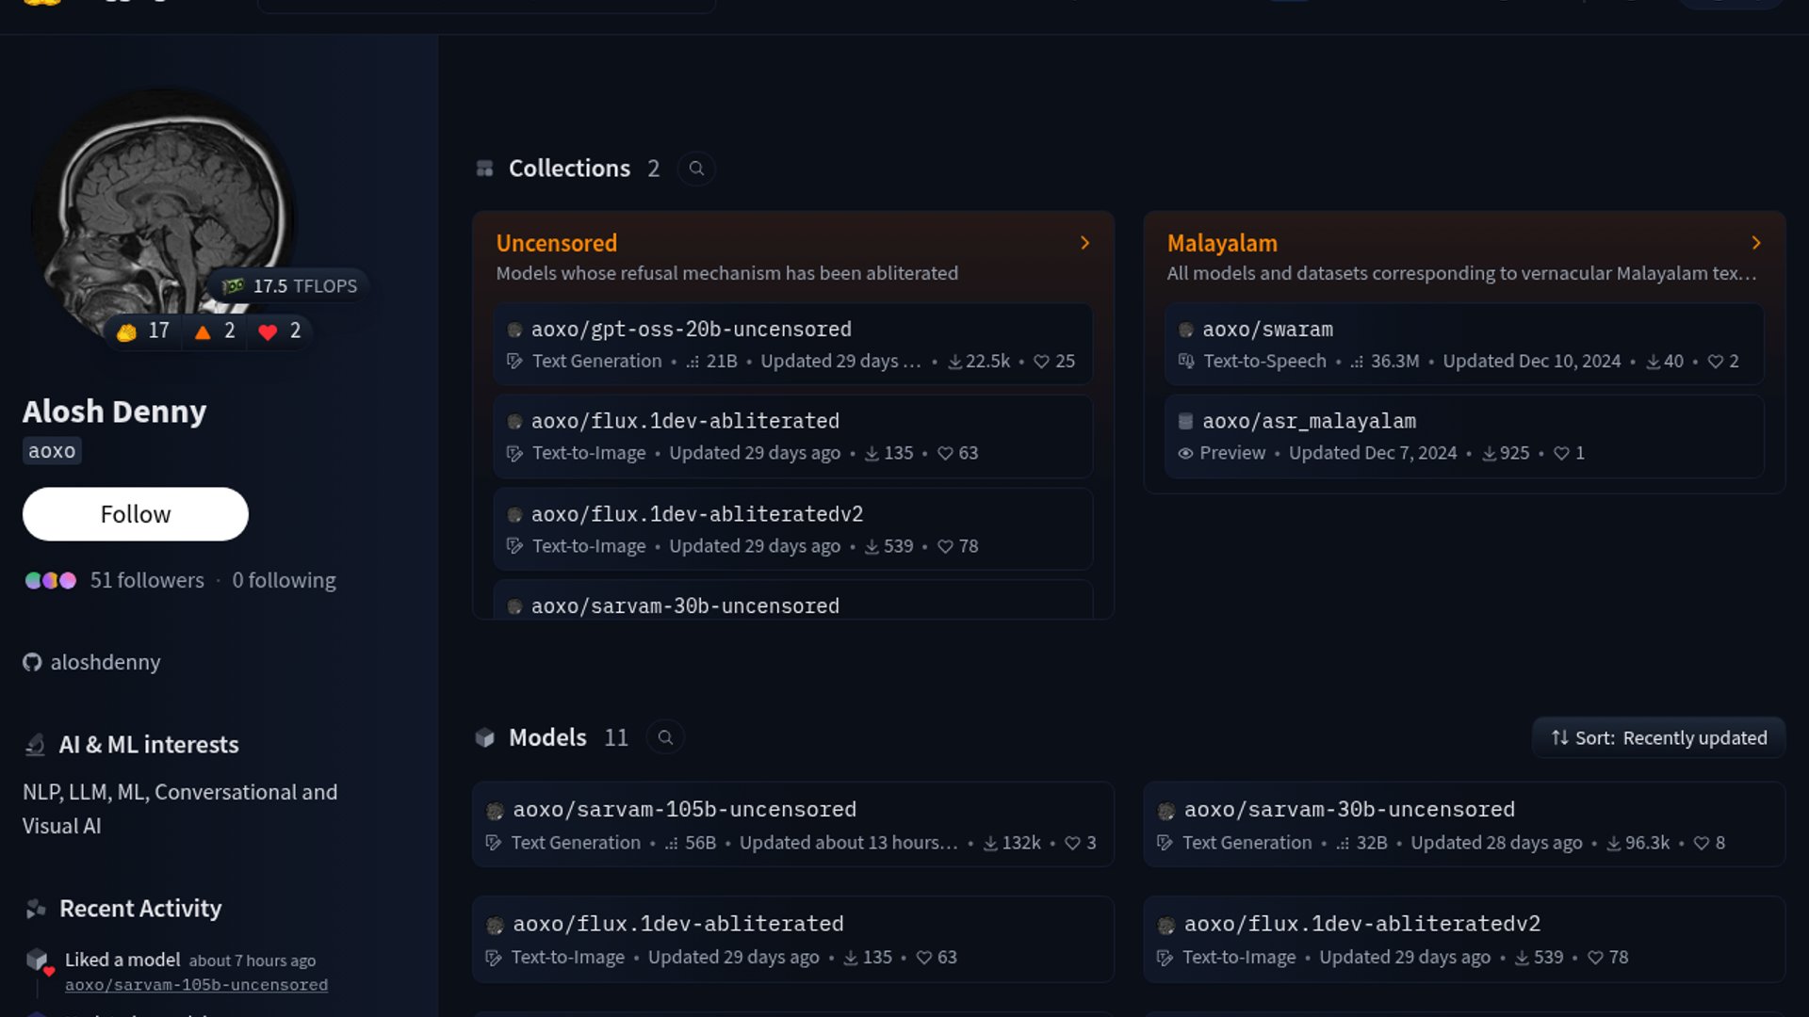The width and height of the screenshot is (1809, 1017).
Task: Click the yellow hugging emoji reaction badge
Action: [142, 331]
